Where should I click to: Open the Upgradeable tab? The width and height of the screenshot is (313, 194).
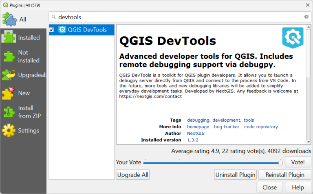23,75
